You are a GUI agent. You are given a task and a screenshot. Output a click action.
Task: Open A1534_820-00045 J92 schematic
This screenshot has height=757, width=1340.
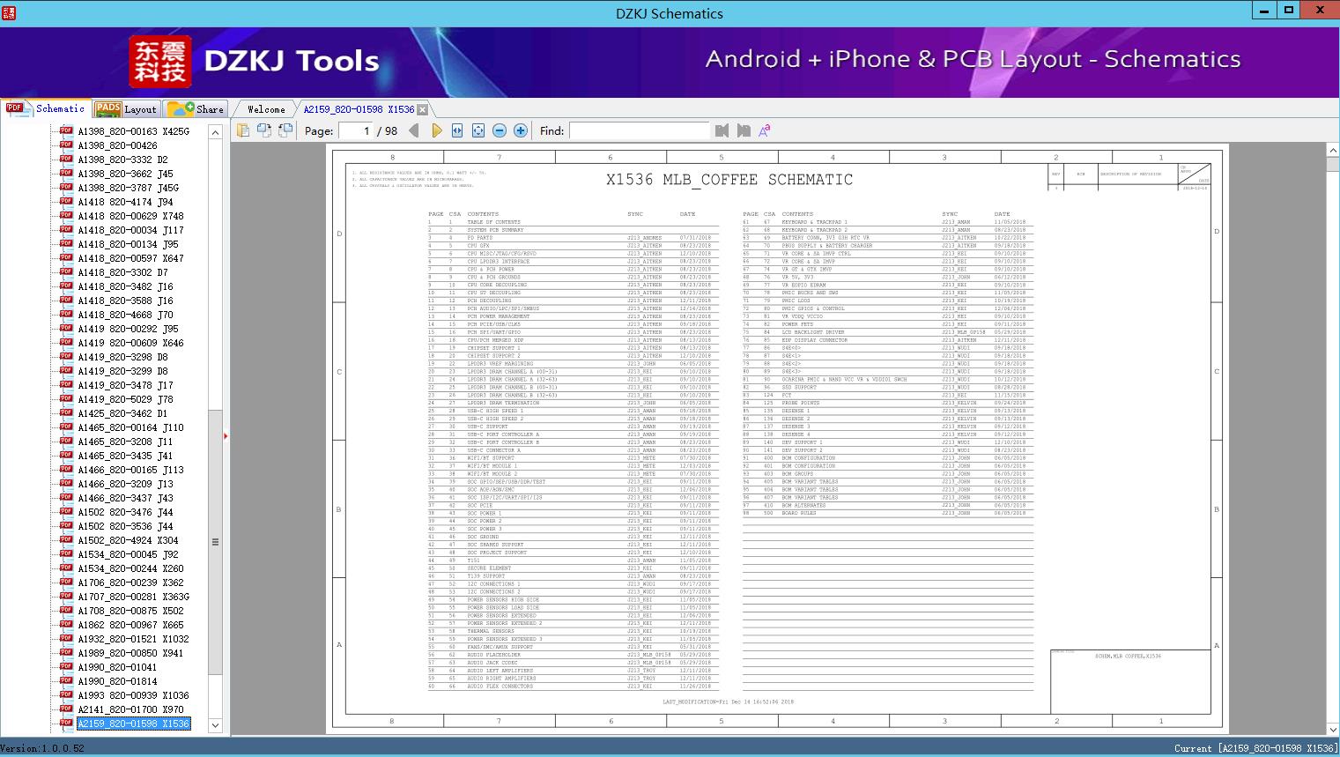click(x=128, y=554)
